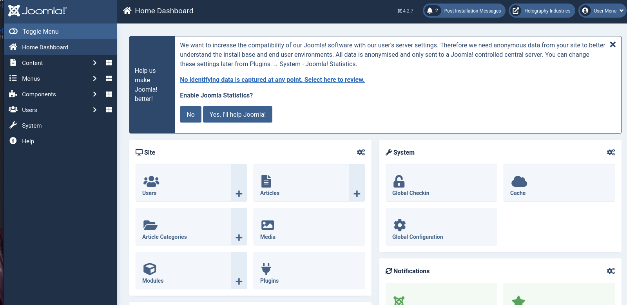The image size is (627, 305).
Task: Expand the Content menu chevron
Action: click(94, 63)
